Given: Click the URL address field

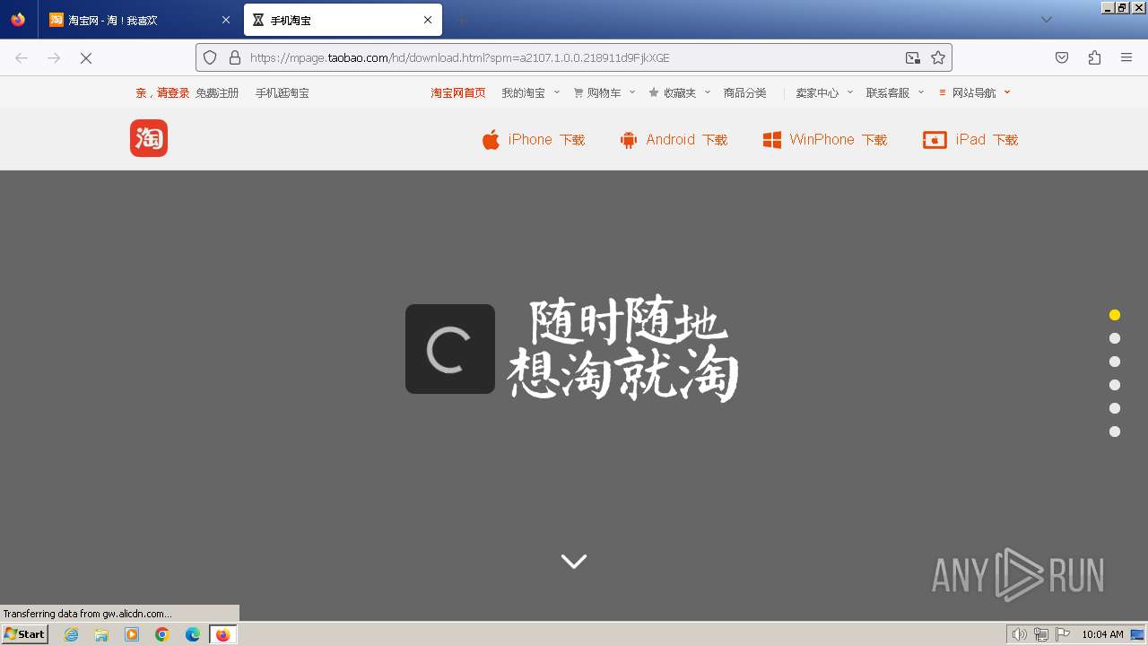Looking at the screenshot, I should click(x=574, y=57).
